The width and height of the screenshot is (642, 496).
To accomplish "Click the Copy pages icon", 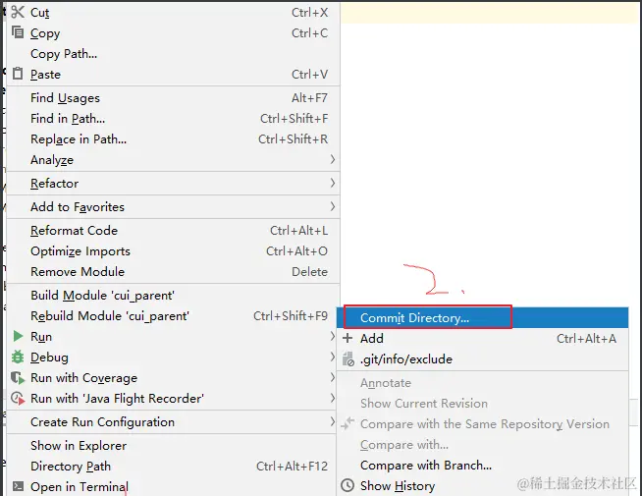I will tap(18, 32).
